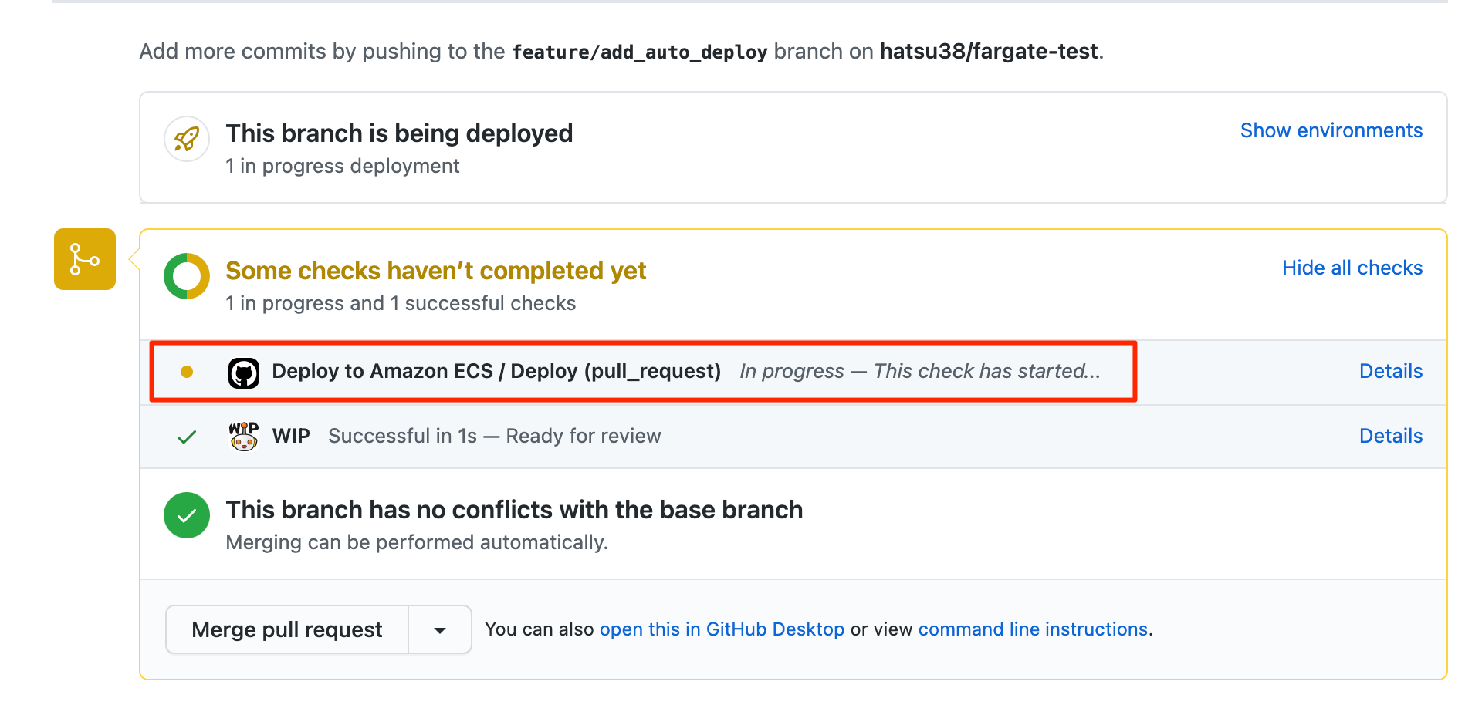
Task: Click the feature/add_auto_deploy branch name
Action: pos(640,51)
